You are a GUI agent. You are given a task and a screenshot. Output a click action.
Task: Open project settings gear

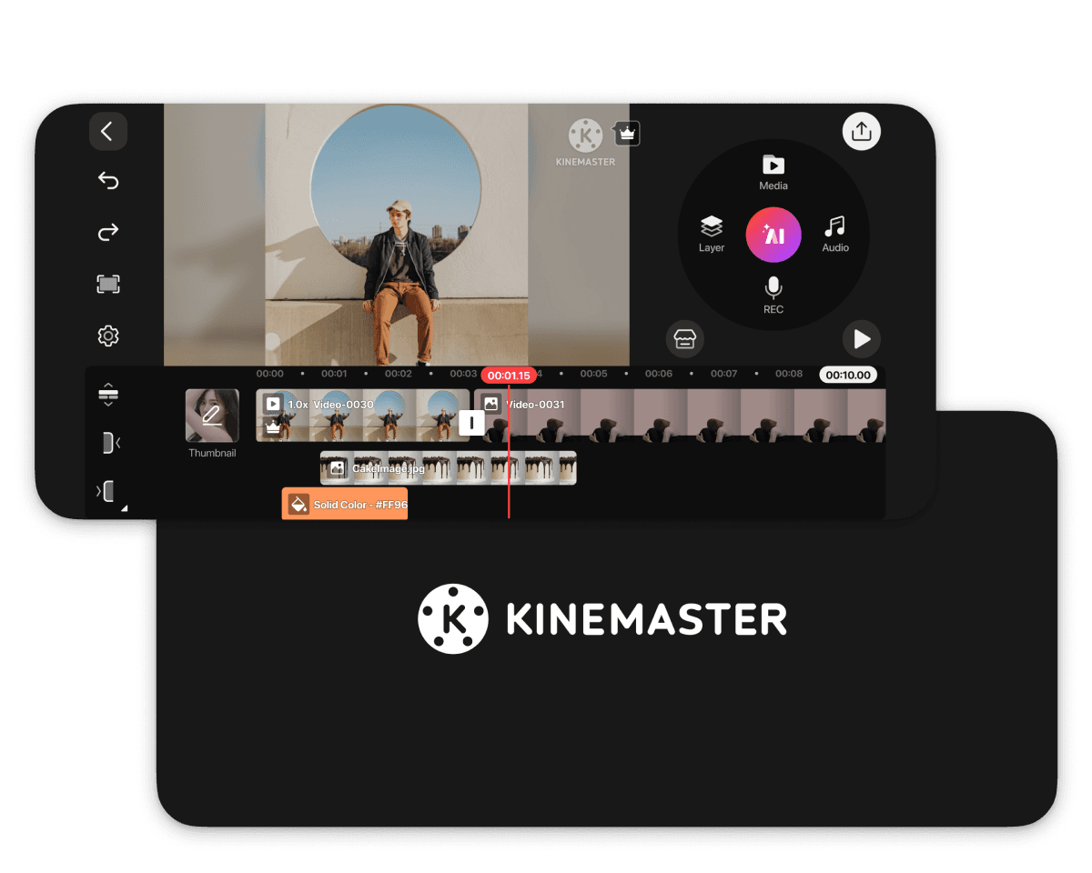coord(108,336)
